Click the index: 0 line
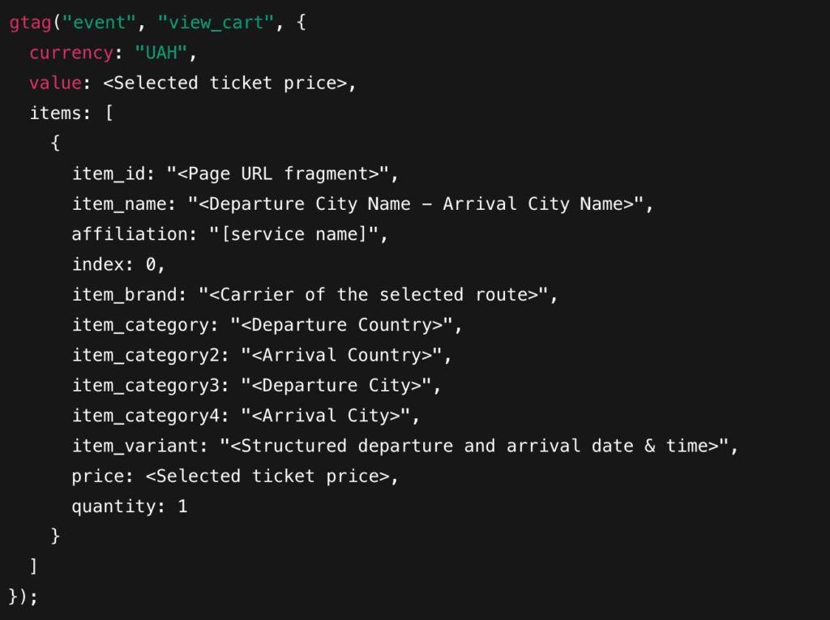 (118, 264)
